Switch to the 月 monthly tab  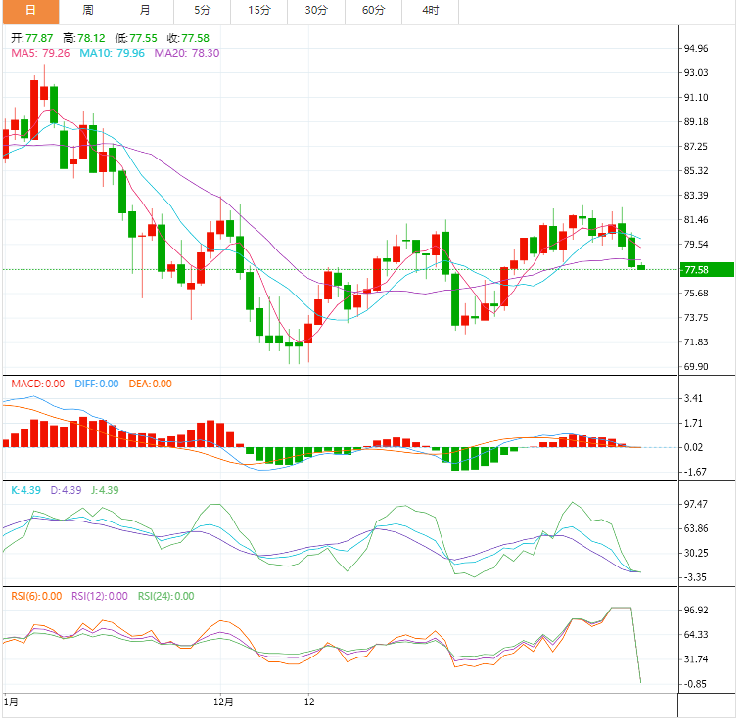click(145, 12)
